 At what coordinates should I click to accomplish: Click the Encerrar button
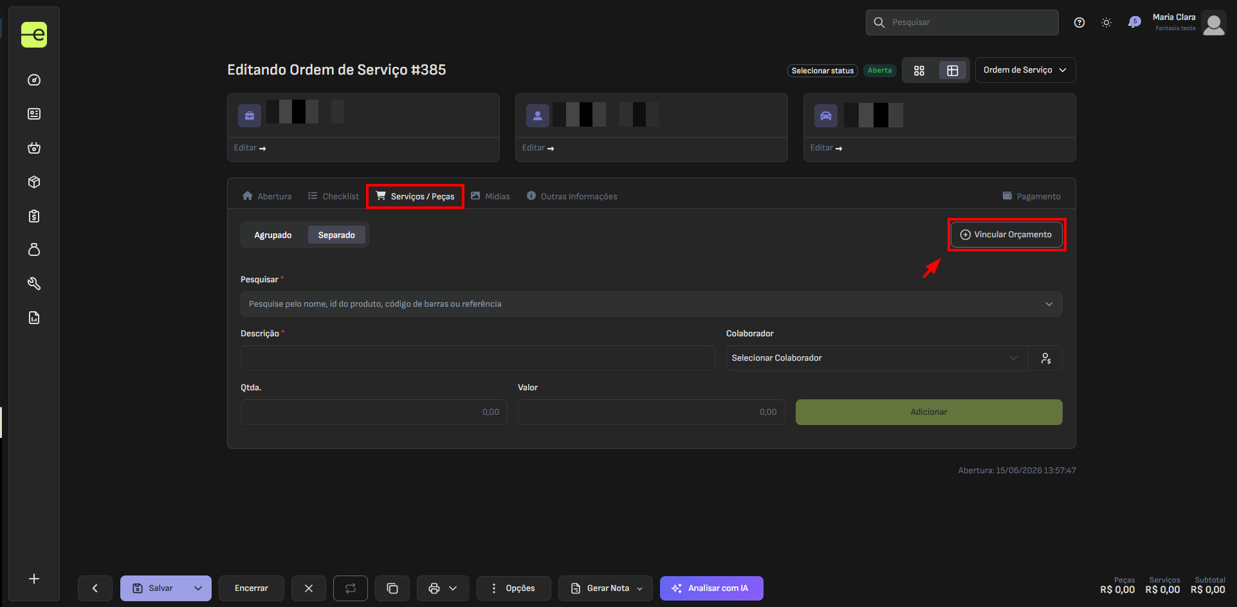tap(252, 588)
